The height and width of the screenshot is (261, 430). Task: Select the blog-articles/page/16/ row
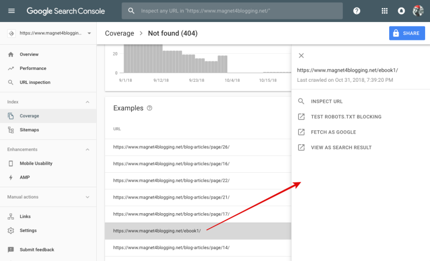pos(198,164)
